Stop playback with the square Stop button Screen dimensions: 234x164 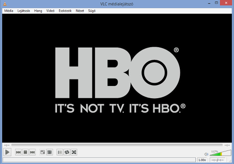click(x=25, y=152)
